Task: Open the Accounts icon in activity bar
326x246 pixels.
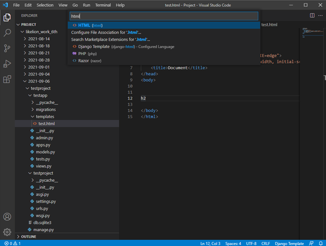Action: tap(7, 217)
